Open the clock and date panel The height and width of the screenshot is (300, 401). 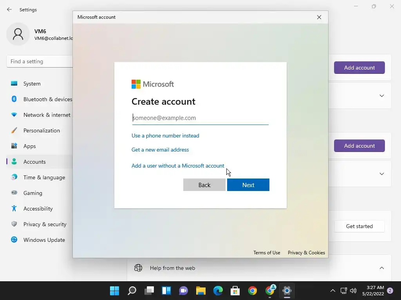coord(373,291)
